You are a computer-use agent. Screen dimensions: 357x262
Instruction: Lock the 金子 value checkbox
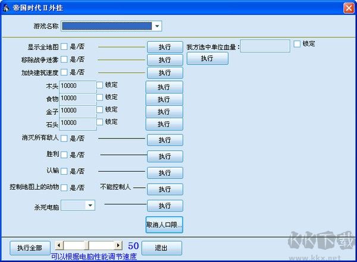[x=100, y=110]
